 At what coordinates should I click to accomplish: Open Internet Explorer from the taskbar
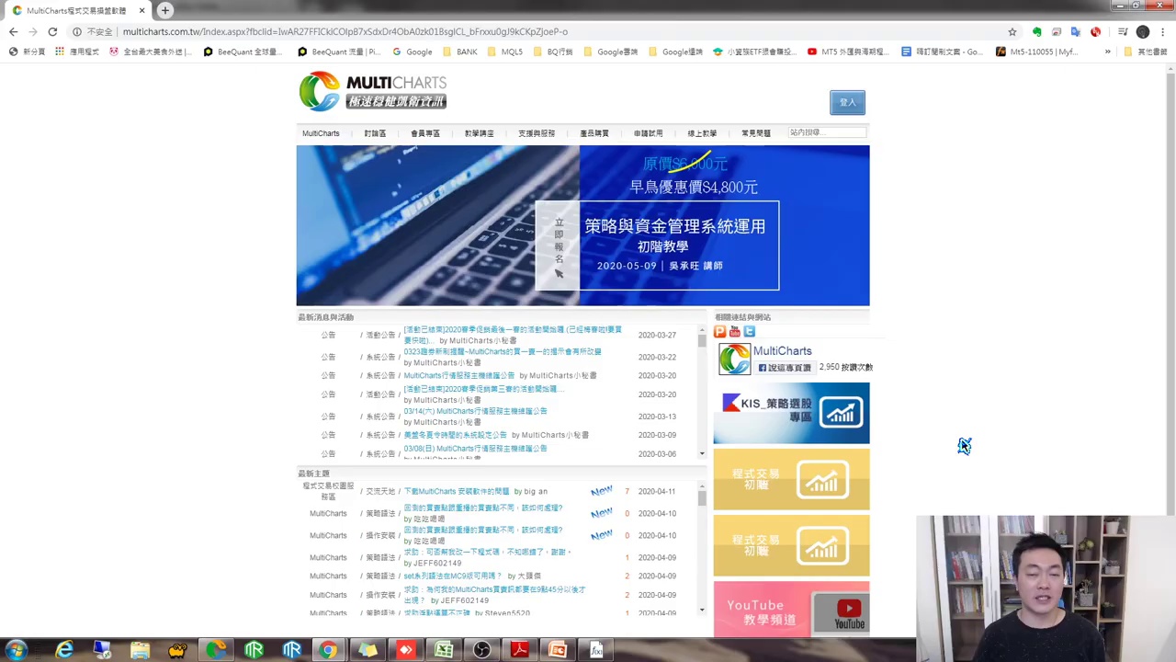[64, 650]
